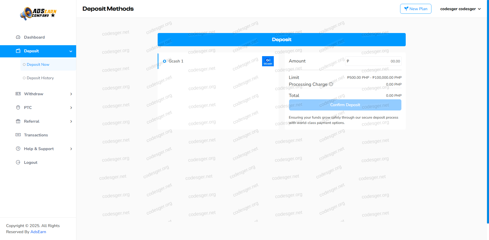Click the Deposit wallet icon in sidebar
Viewport: 489px width, 240px height.
point(18,51)
